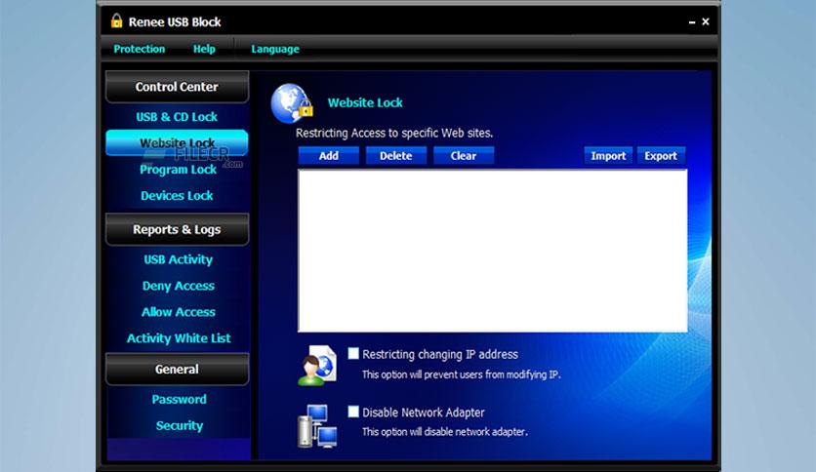
Task: Open the Allow Access log
Action: (x=179, y=312)
